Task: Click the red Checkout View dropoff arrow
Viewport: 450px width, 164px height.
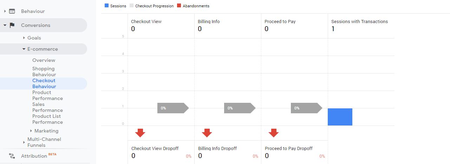Action: pyautogui.click(x=140, y=133)
